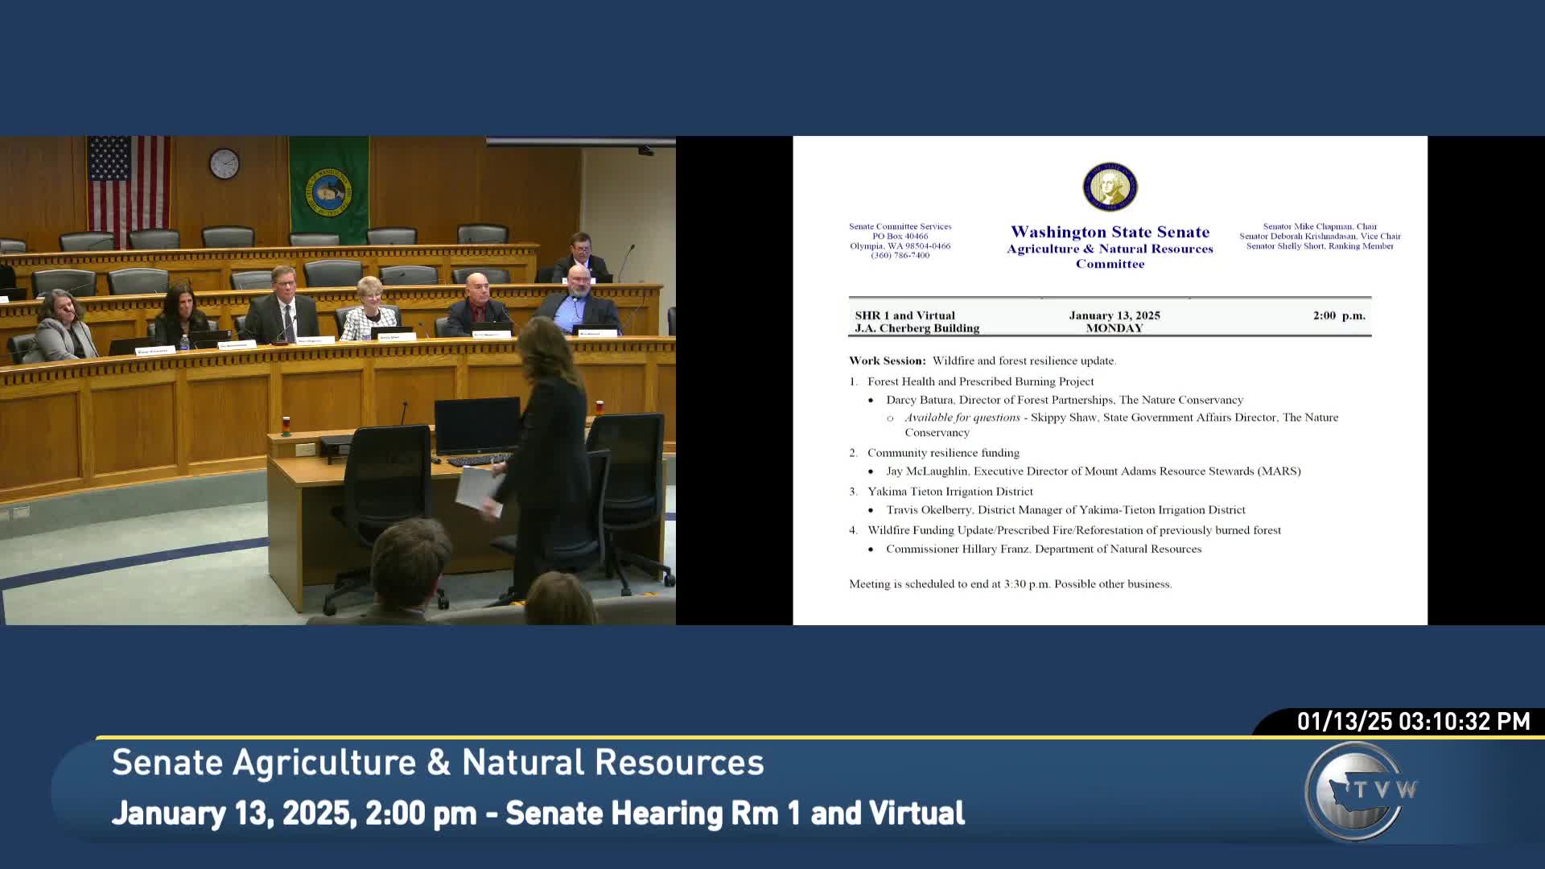
Task: Click the banner 'Senate Agriculture & Natural Resources'
Action: (438, 762)
